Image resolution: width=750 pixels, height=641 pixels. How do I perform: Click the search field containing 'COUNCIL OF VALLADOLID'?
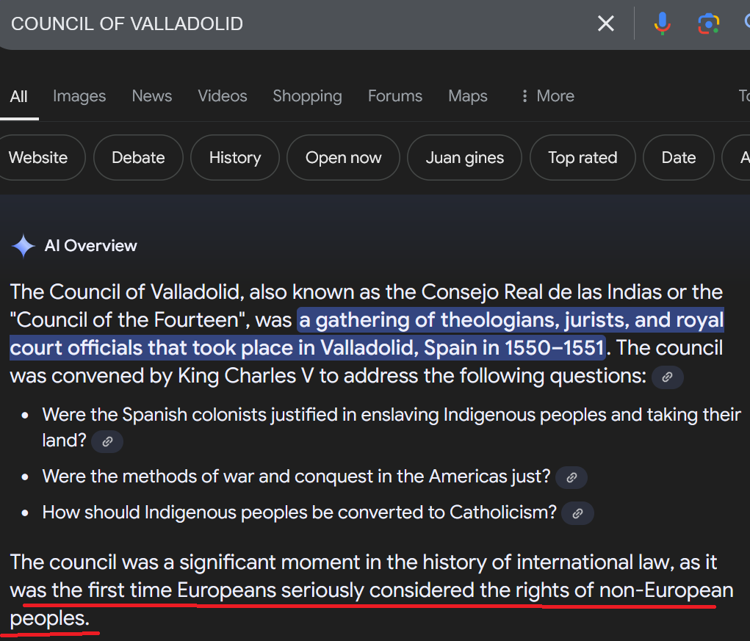[297, 24]
